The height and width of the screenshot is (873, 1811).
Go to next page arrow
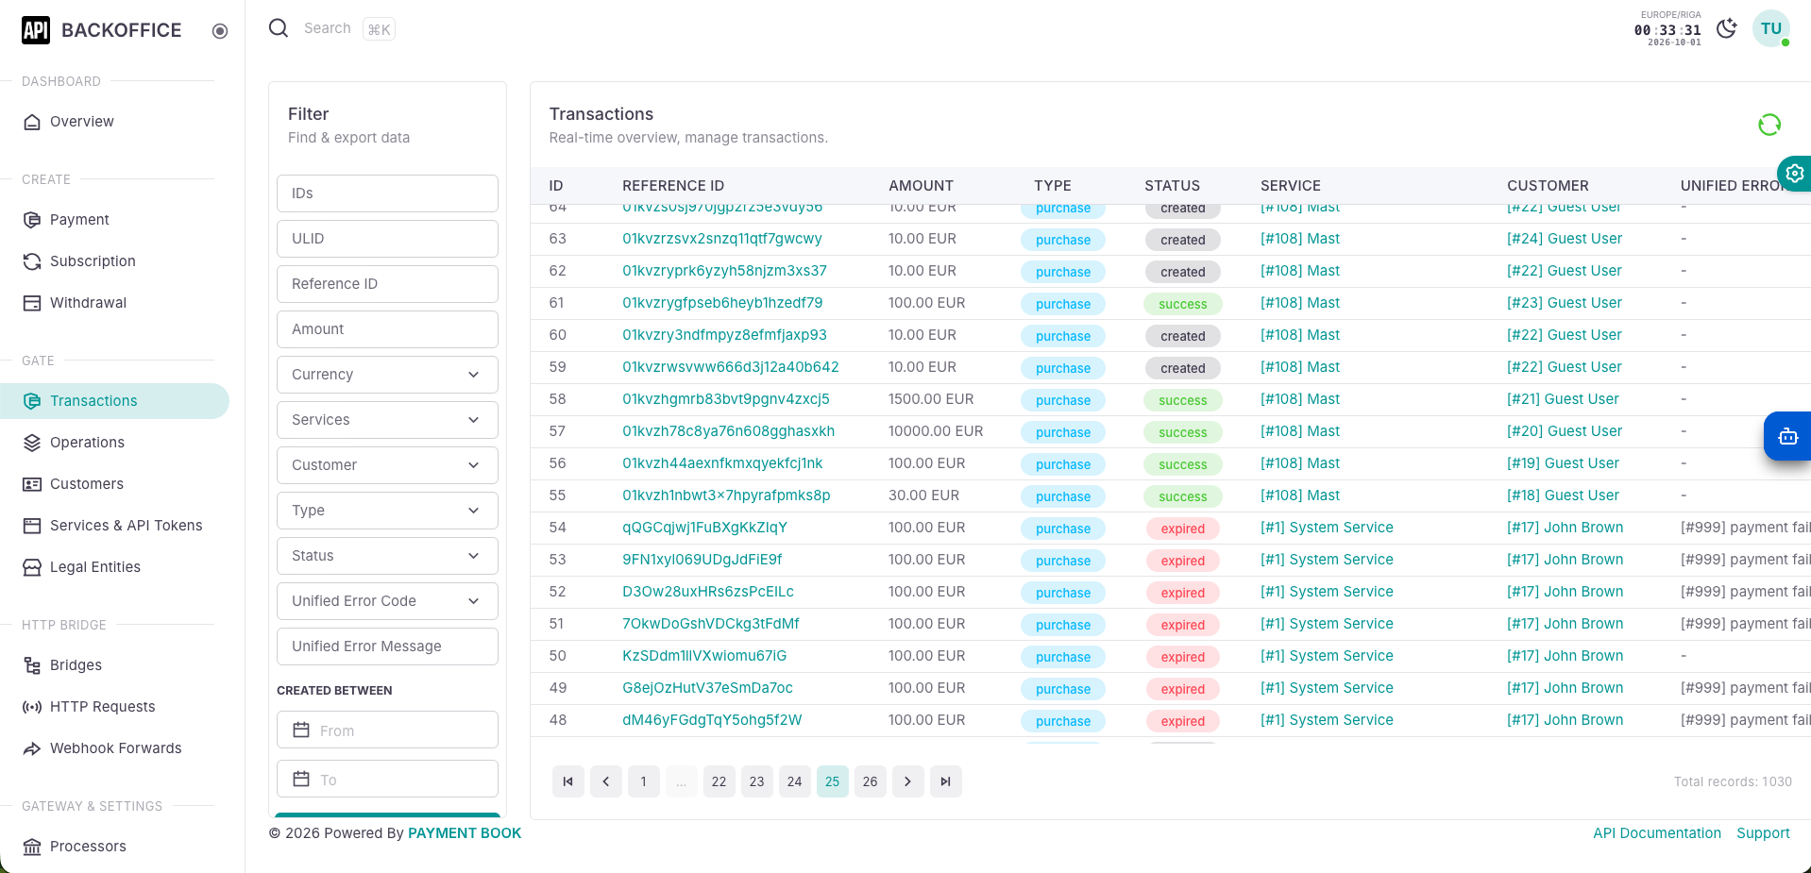pyautogui.click(x=907, y=781)
